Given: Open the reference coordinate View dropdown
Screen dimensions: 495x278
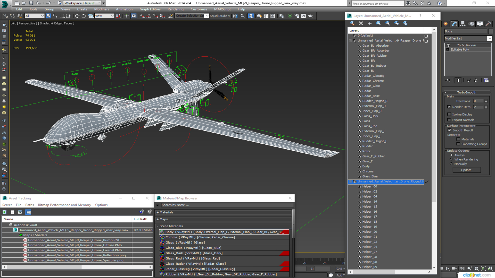Looking at the screenshot, I should (104, 16).
